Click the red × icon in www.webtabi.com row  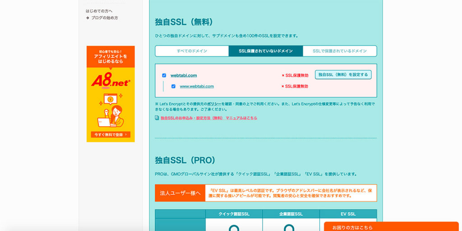(283, 86)
